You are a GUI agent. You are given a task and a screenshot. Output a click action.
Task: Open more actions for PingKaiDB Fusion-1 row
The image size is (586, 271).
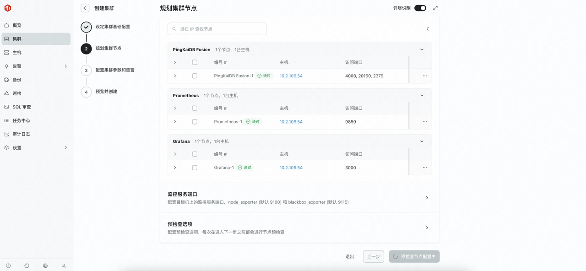click(424, 76)
